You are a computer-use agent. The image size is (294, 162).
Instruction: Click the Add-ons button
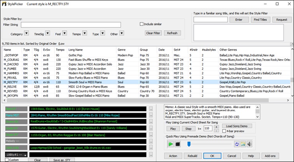coord(270,156)
